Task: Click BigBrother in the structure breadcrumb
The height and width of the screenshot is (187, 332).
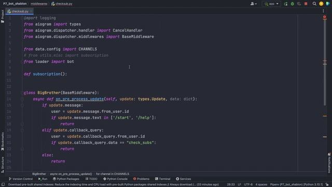Action: point(39,174)
